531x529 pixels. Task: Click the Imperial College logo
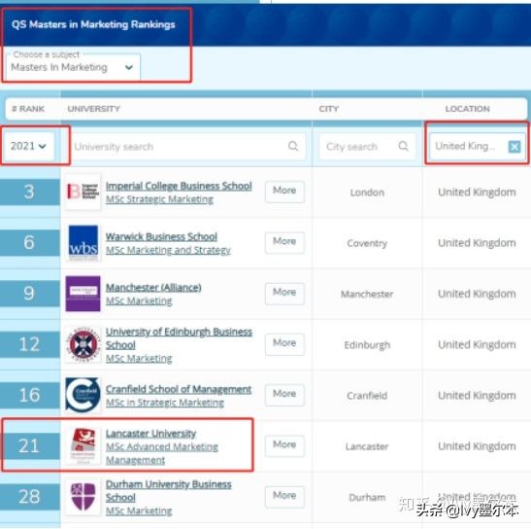point(83,192)
